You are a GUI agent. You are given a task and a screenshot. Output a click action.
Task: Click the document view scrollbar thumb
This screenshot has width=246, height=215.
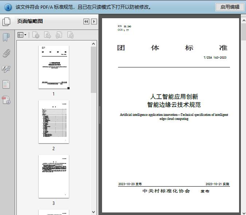(x=244, y=32)
